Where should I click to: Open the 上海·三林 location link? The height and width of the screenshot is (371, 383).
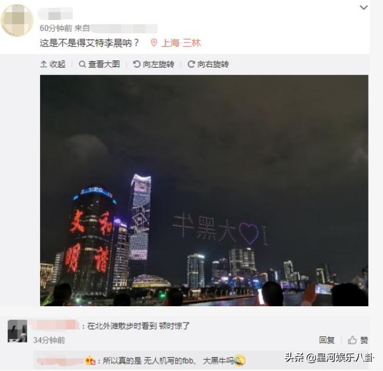[x=181, y=43]
